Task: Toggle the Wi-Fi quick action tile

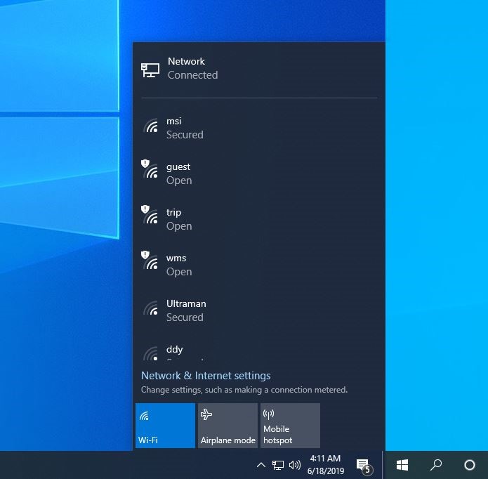Action: (165, 426)
